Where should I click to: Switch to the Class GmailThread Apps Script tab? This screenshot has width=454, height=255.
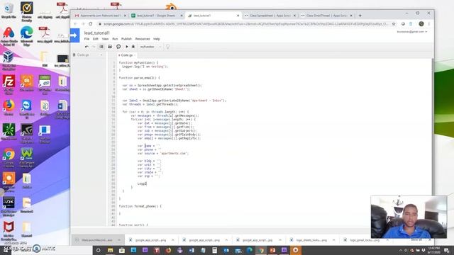pyautogui.click(x=326, y=16)
